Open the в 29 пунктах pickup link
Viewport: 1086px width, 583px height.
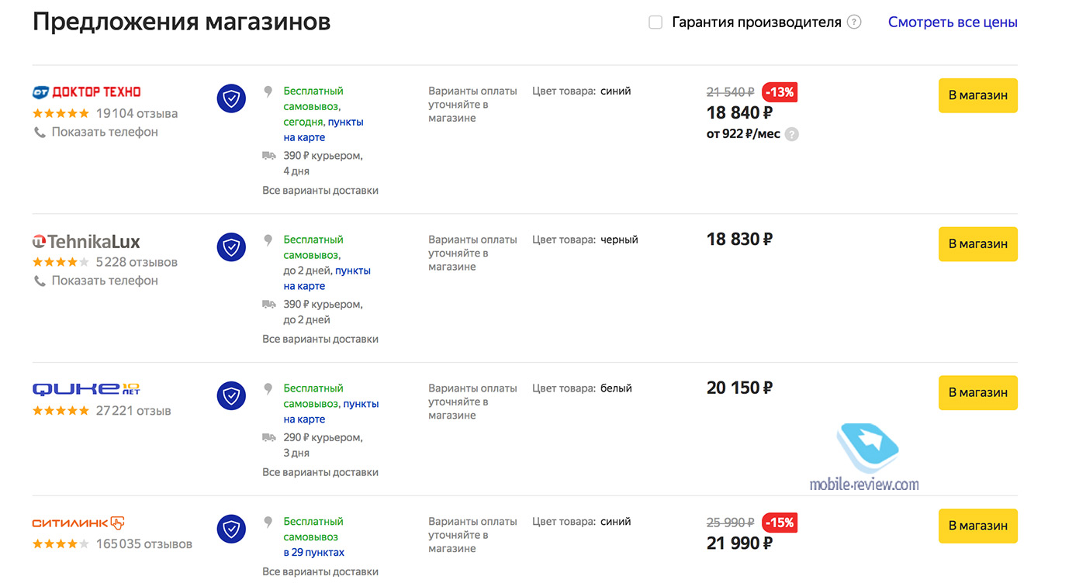click(314, 553)
